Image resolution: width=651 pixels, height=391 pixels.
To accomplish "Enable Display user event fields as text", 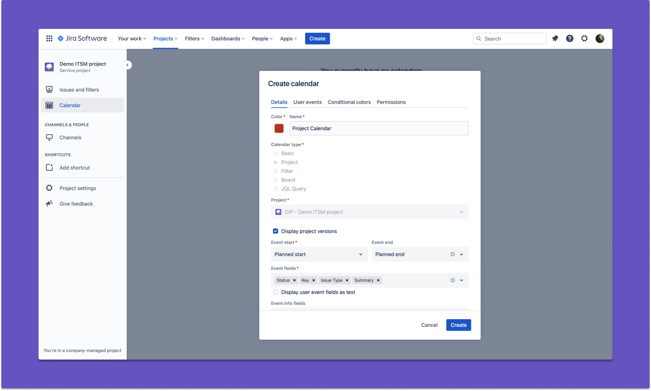I will point(275,292).
